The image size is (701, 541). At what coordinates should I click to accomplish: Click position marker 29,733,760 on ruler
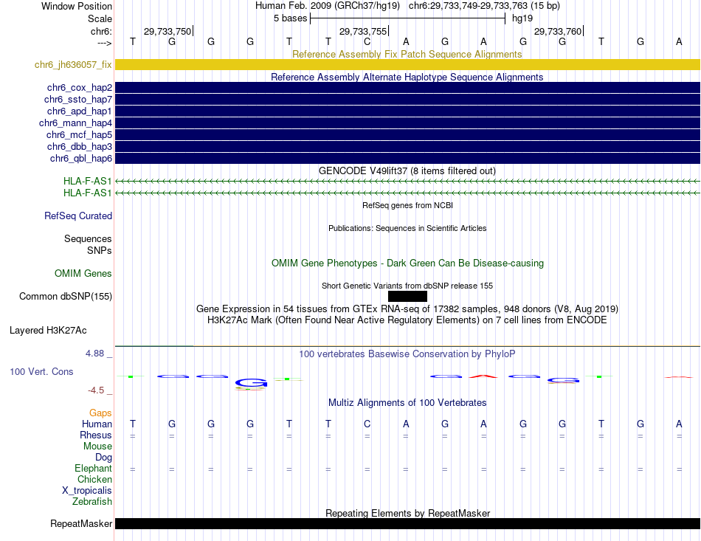point(558,31)
